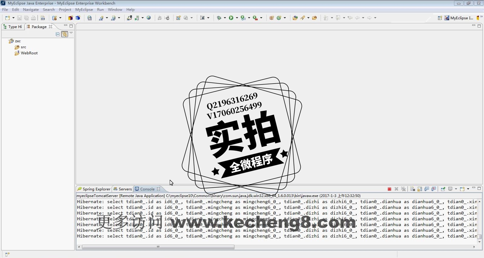Image resolution: width=484 pixels, height=258 pixels.
Task: Close the Package Explorer tab
Action: (x=51, y=27)
